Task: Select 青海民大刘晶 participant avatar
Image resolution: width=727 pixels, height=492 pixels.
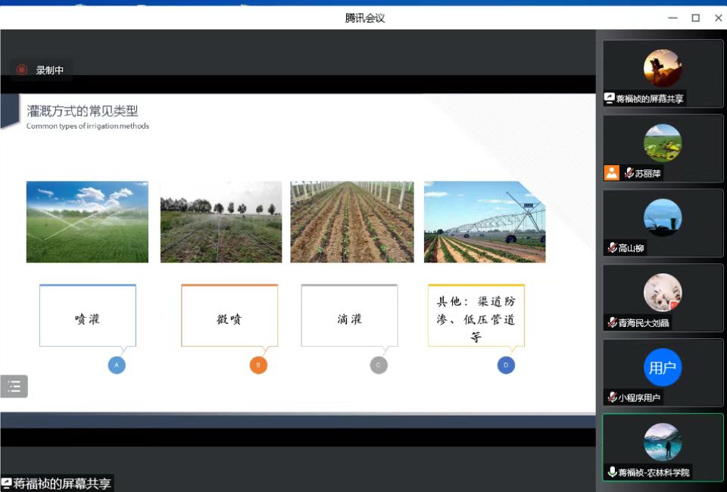Action: click(663, 292)
